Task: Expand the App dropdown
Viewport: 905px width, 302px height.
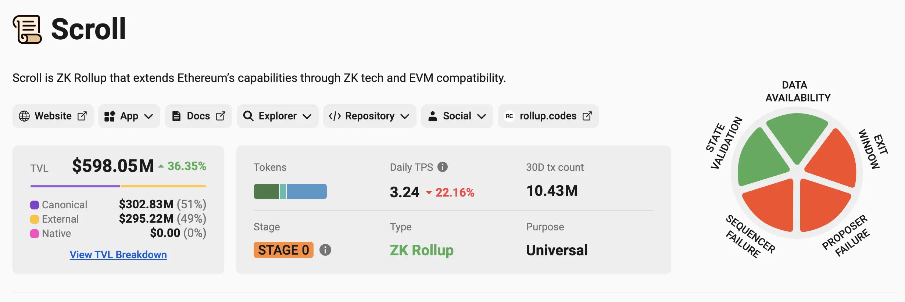Action: 149,116
